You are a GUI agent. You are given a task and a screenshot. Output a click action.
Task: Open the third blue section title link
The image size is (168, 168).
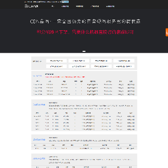click(39, 140)
